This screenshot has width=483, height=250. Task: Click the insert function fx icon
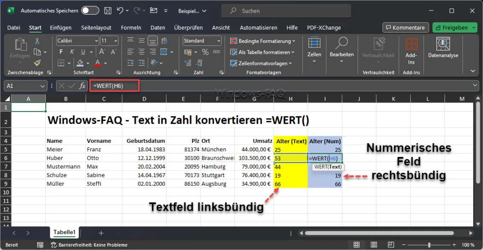(x=82, y=86)
